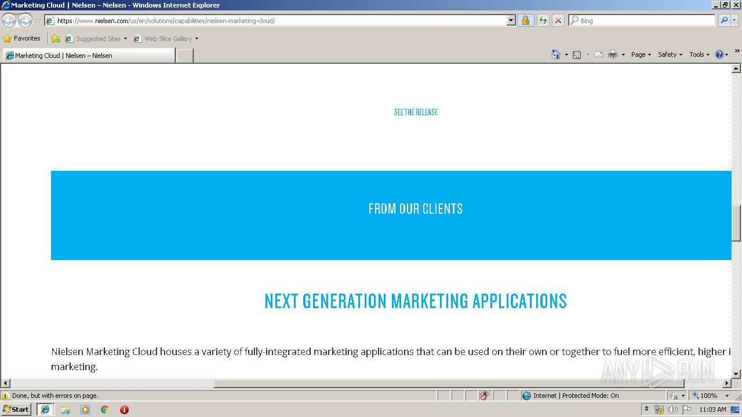The width and height of the screenshot is (742, 417).
Task: Open the Windows Start button
Action: click(x=16, y=409)
